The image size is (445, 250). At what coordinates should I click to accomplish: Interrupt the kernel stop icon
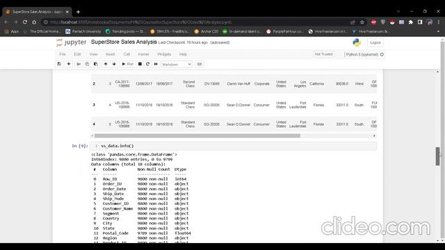pos(140,64)
